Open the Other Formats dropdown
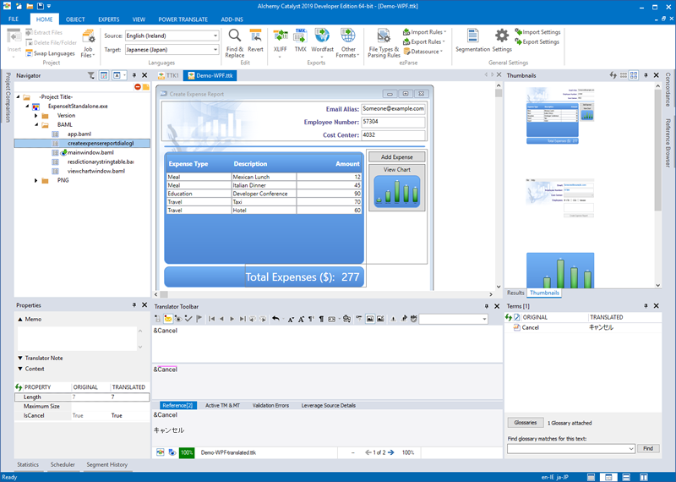Viewport: 676px width, 482px height. (348, 43)
